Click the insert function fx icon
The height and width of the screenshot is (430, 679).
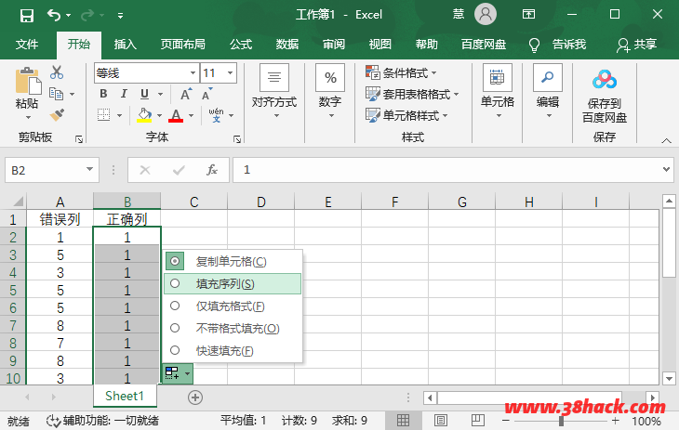(212, 170)
